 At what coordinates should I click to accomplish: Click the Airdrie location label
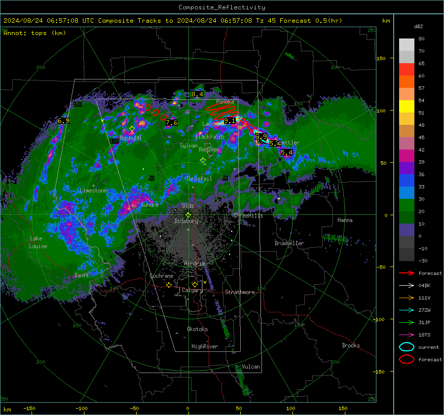point(194,264)
